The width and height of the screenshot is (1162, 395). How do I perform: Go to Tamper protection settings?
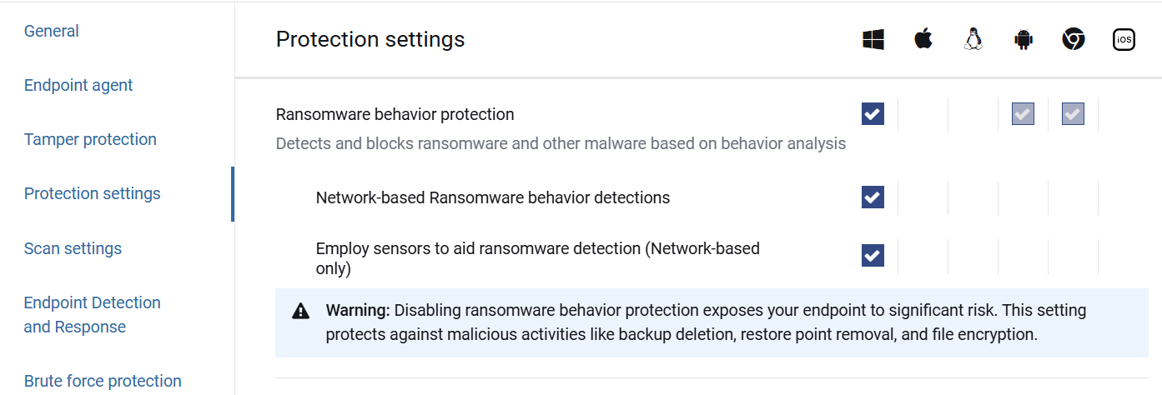coord(90,139)
